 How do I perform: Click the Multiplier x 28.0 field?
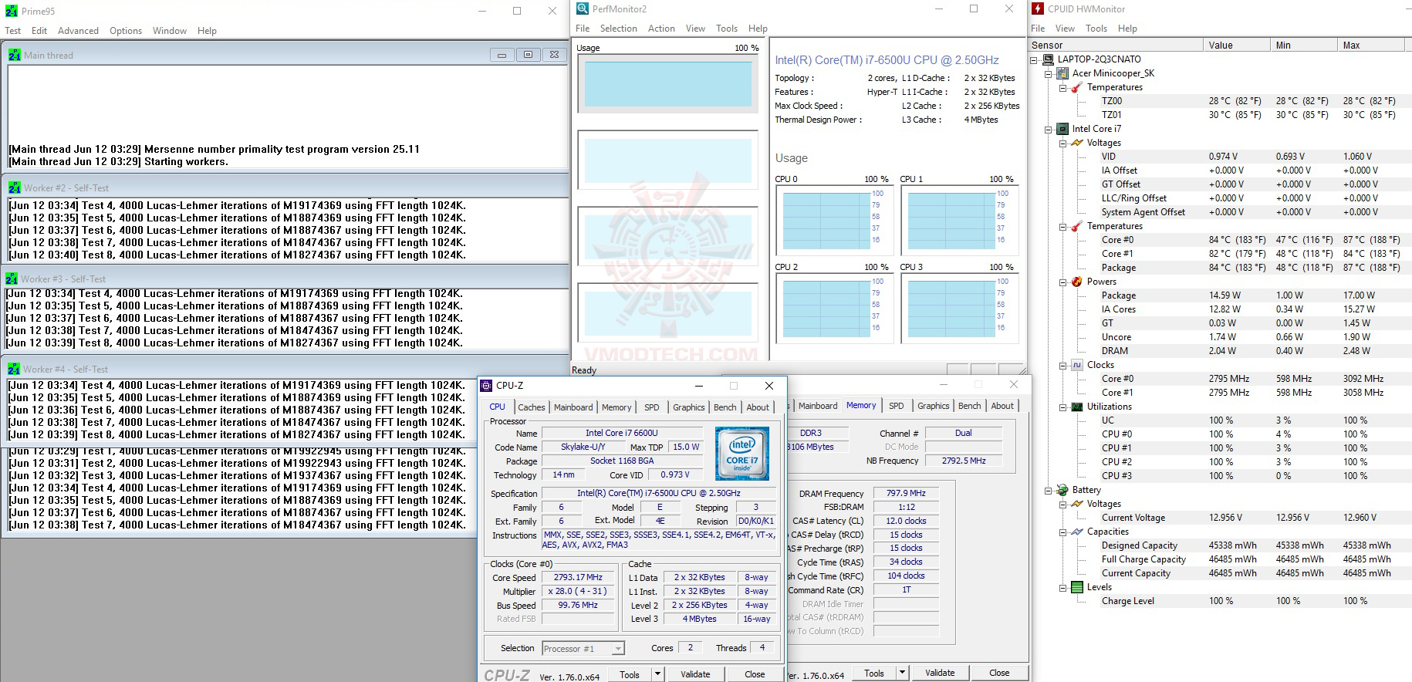pyautogui.click(x=578, y=591)
